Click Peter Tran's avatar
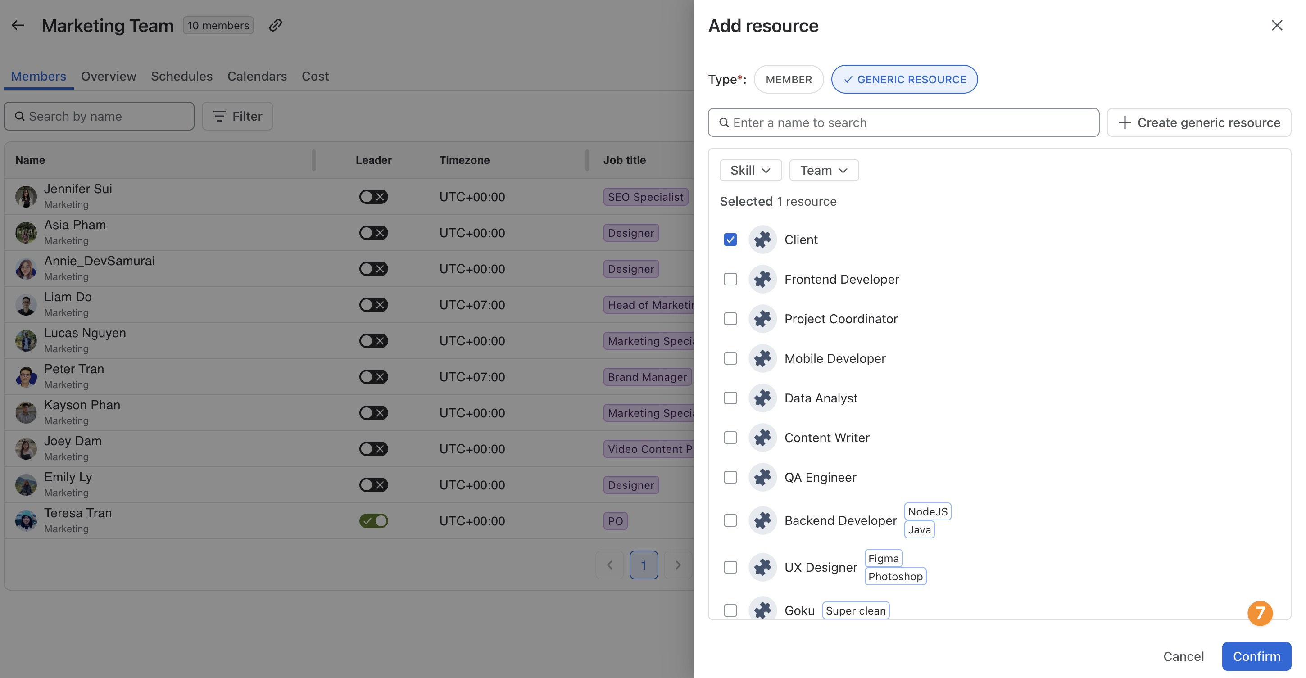The height and width of the screenshot is (678, 1306). [x=26, y=376]
